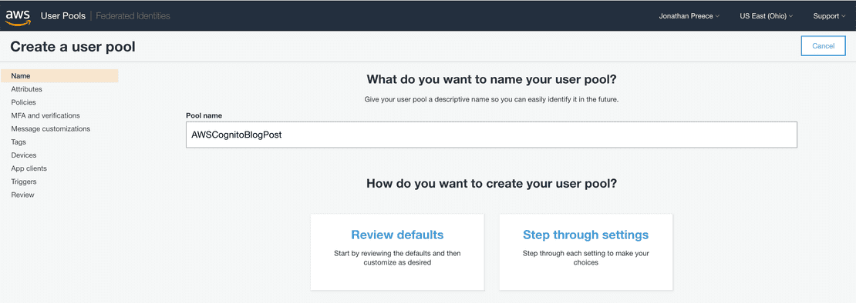
Task: Select MFA and verifications step
Action: (x=45, y=115)
